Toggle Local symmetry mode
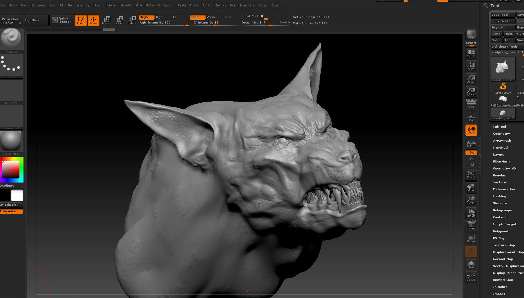This screenshot has height=298, width=524. pyautogui.click(x=471, y=130)
